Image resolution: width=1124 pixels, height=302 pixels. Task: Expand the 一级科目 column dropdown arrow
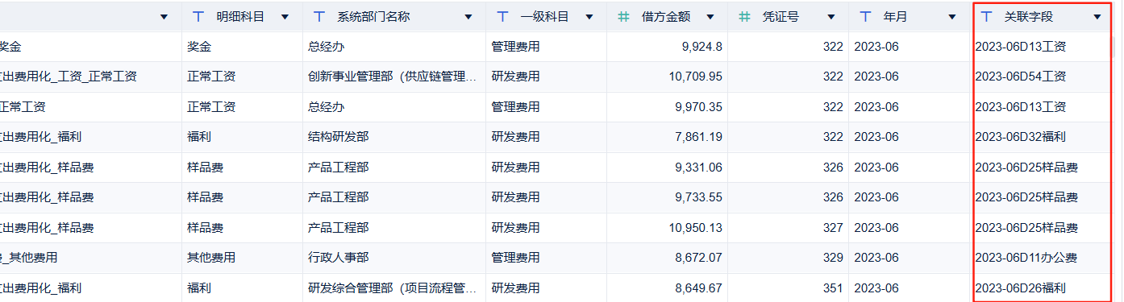click(x=589, y=17)
